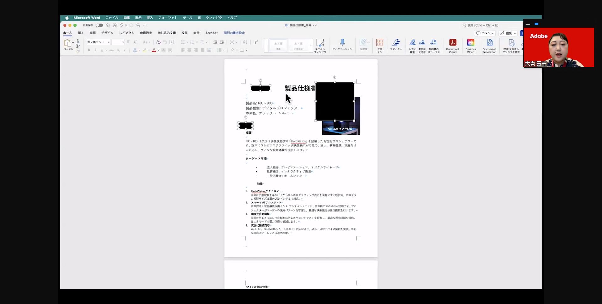Open the Editing mode dropdown
This screenshot has width=602, height=304.
[508, 33]
